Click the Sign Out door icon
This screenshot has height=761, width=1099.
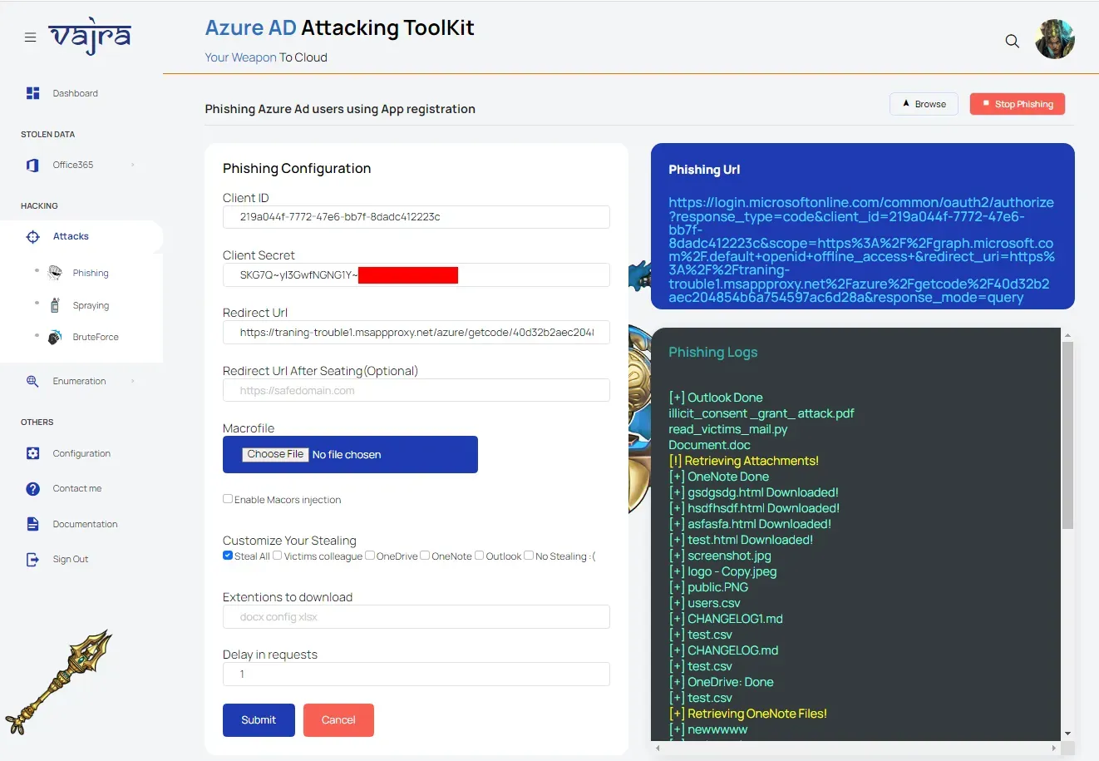(32, 559)
